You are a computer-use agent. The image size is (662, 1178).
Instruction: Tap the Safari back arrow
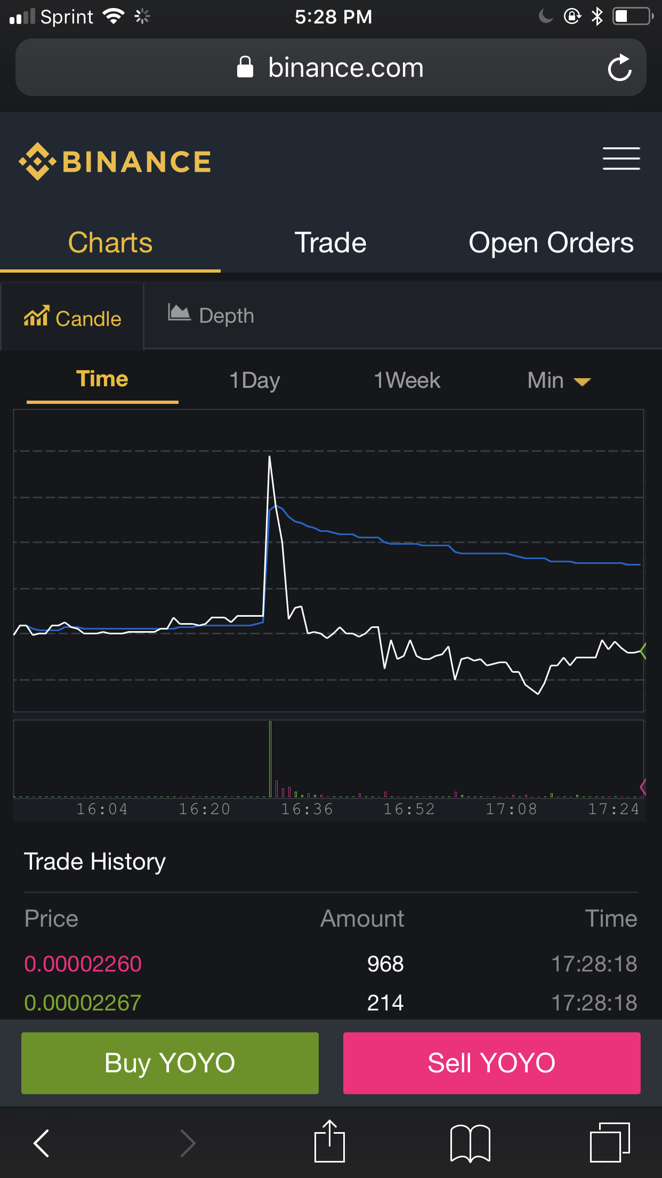(x=42, y=1143)
